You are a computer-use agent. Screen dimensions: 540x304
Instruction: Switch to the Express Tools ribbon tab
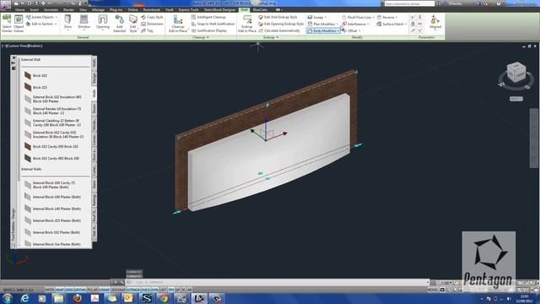tap(188, 9)
